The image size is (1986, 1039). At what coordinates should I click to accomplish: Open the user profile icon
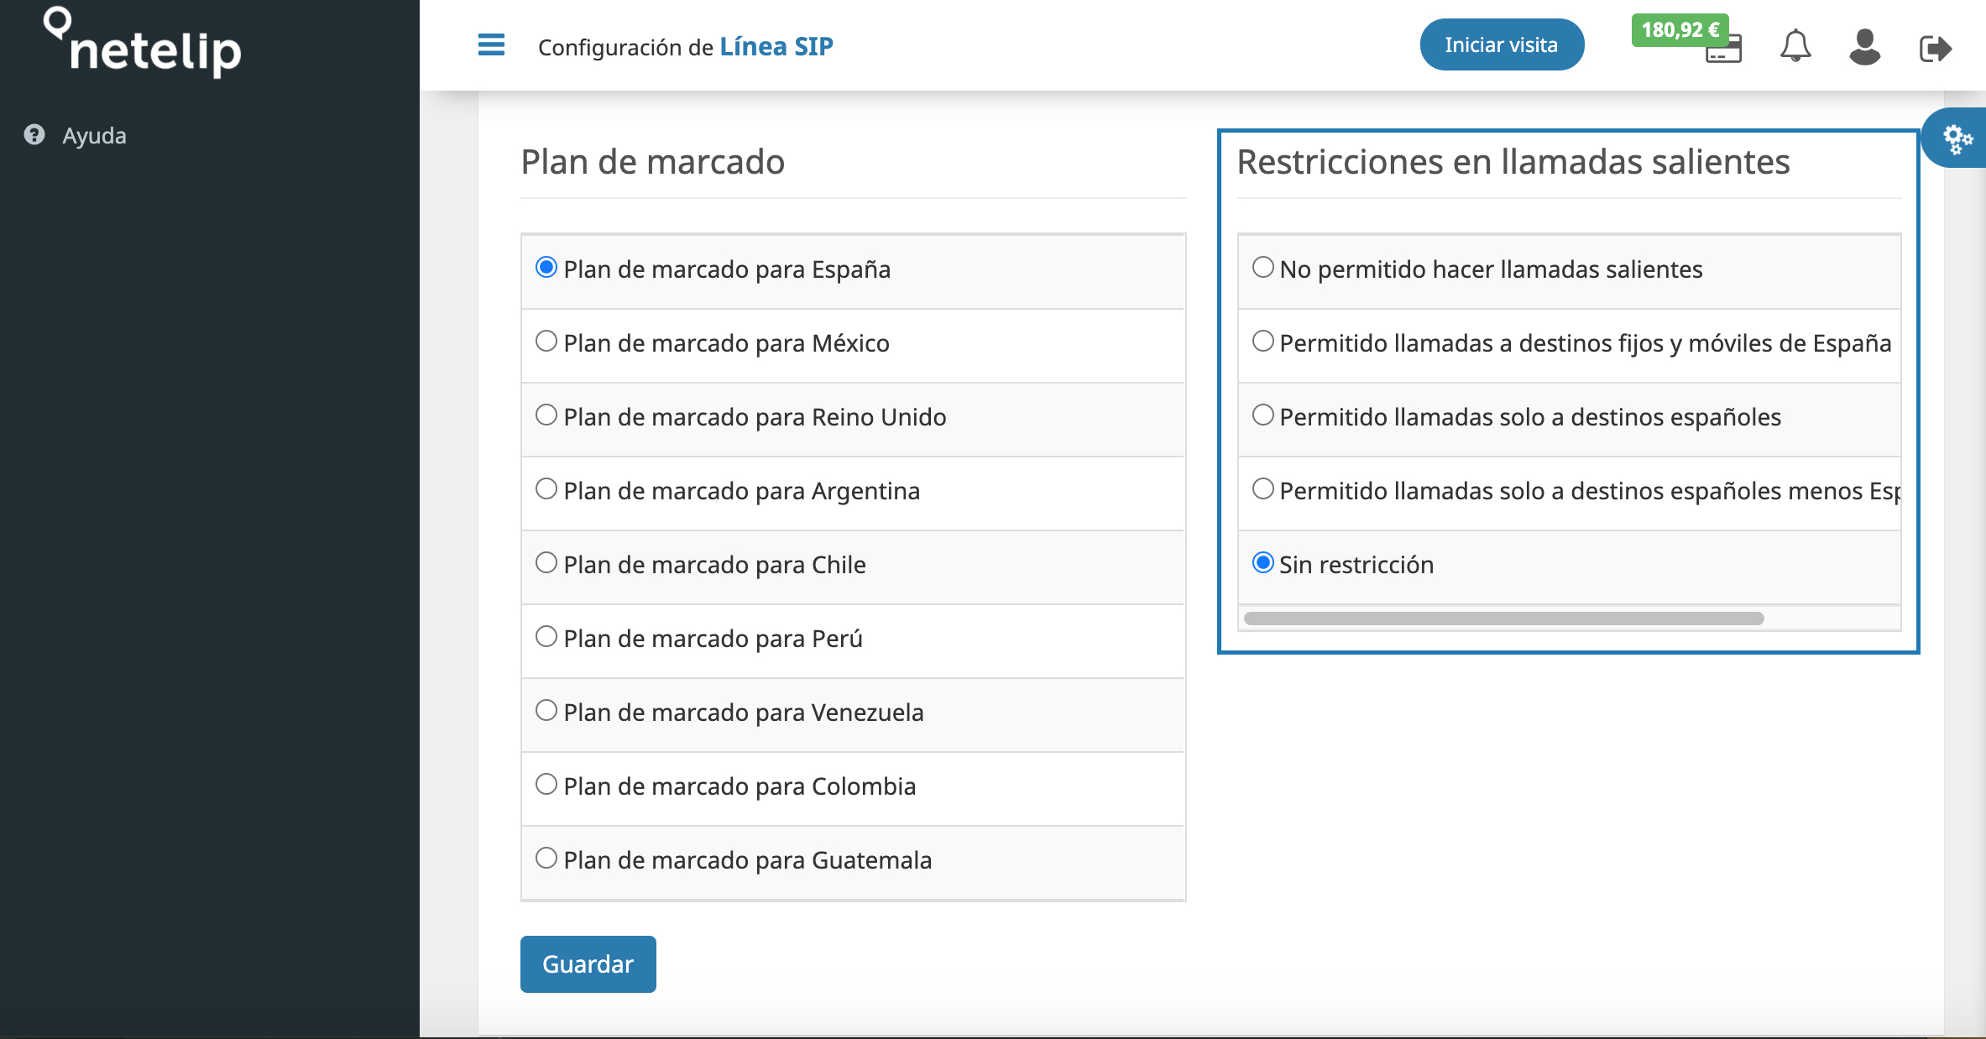(1864, 46)
